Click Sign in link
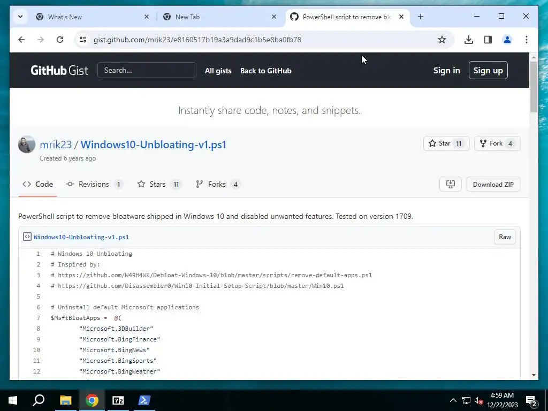 [447, 71]
